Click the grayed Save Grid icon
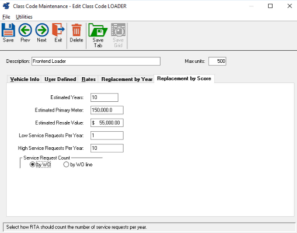The image size is (297, 233). tap(118, 30)
